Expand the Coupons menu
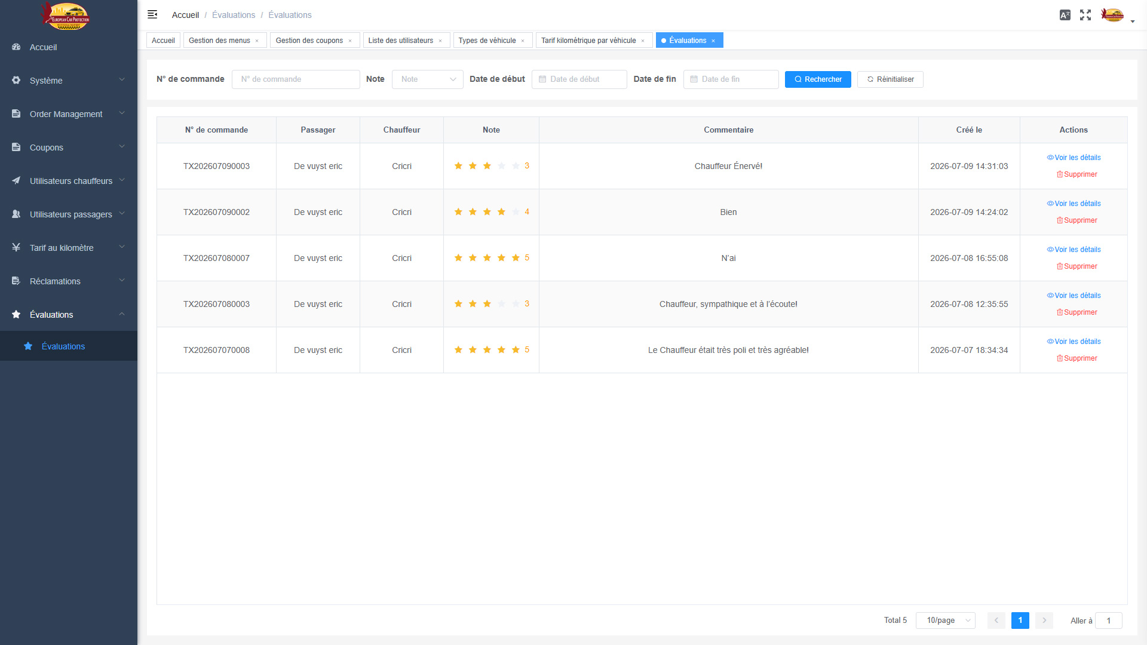Viewport: 1147px width, 645px height. coord(69,148)
